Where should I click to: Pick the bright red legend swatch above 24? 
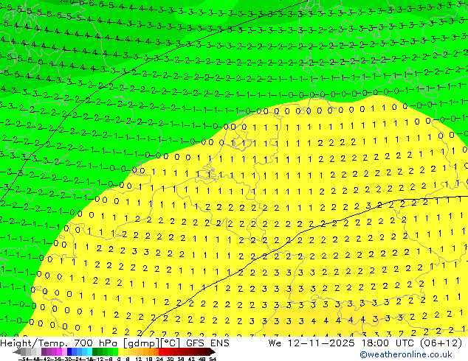pyautogui.click(x=161, y=352)
